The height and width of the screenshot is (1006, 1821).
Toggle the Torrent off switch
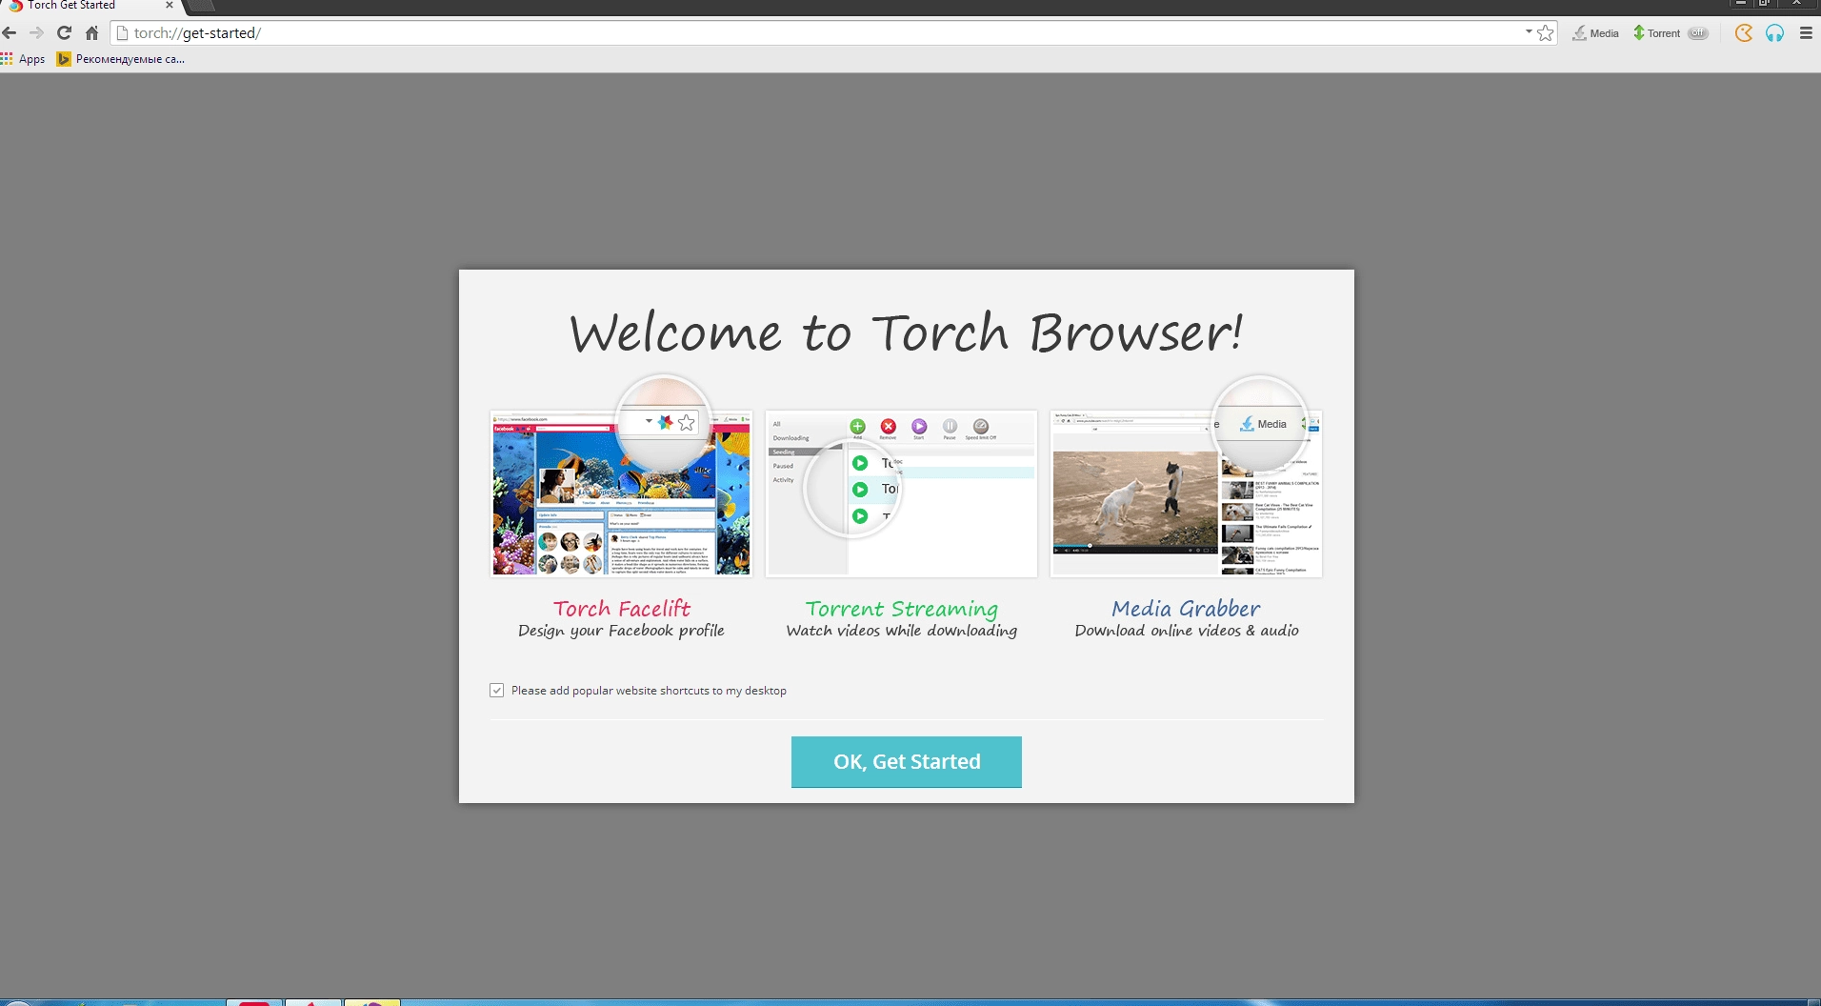coord(1698,32)
